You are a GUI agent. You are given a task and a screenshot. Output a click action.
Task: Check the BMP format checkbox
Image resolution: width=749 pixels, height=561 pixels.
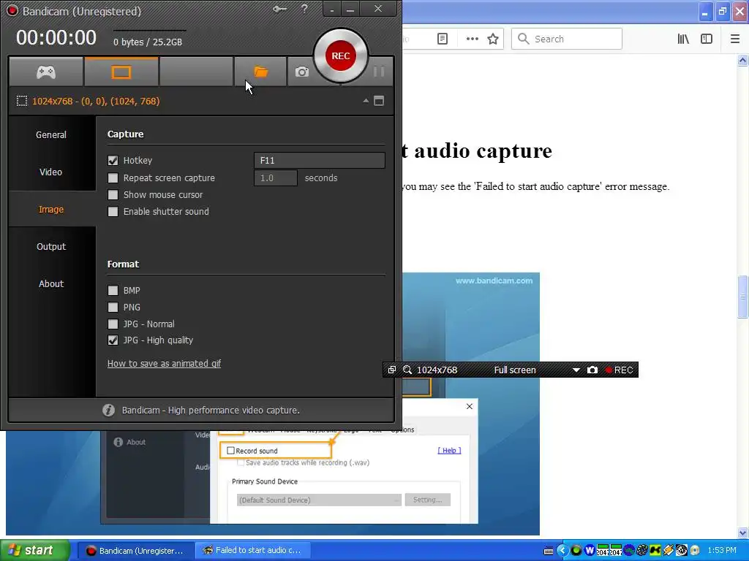coord(113,291)
